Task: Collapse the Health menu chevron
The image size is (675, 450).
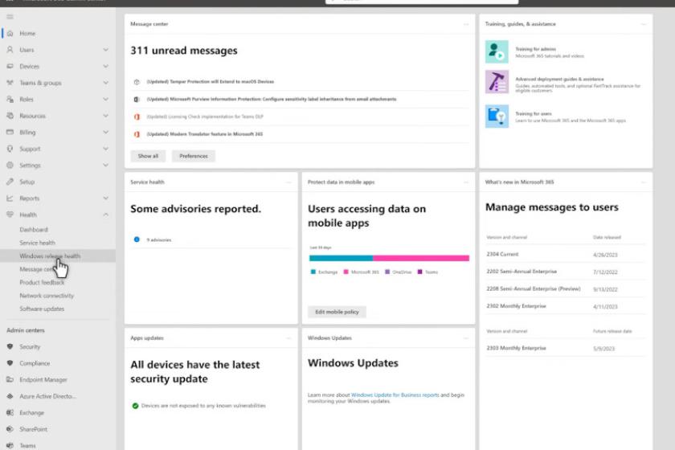Action: point(105,215)
